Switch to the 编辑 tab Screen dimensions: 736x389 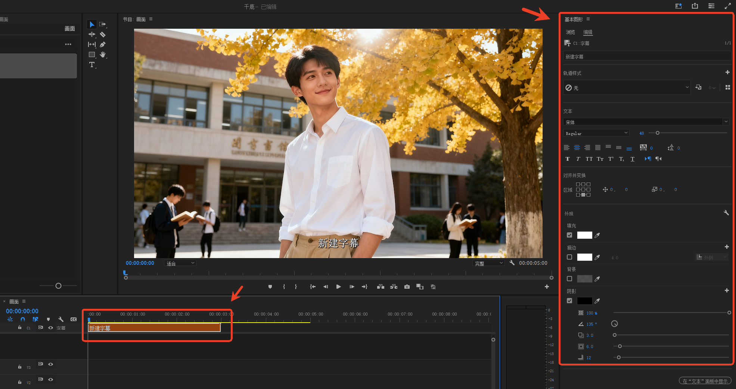[588, 32]
